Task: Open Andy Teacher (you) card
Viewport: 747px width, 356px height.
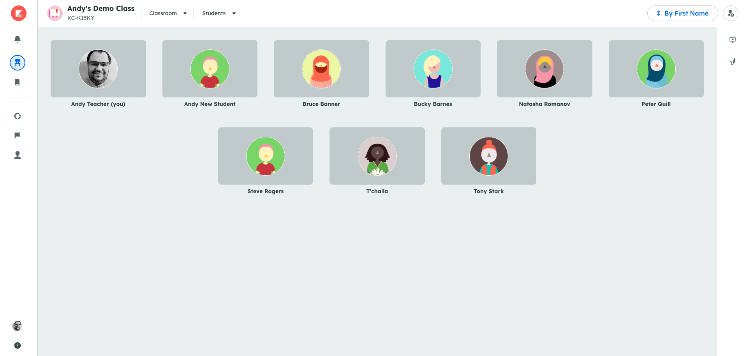Action: point(98,69)
